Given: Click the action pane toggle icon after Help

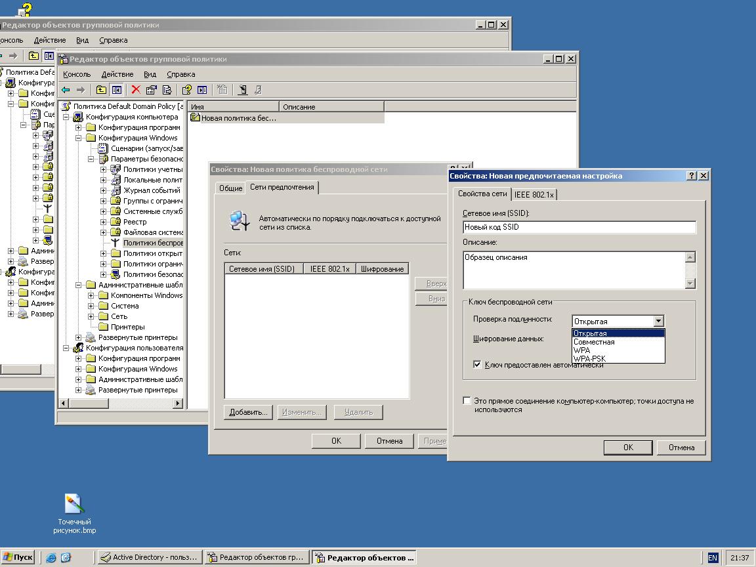Looking at the screenshot, I should click(x=202, y=90).
